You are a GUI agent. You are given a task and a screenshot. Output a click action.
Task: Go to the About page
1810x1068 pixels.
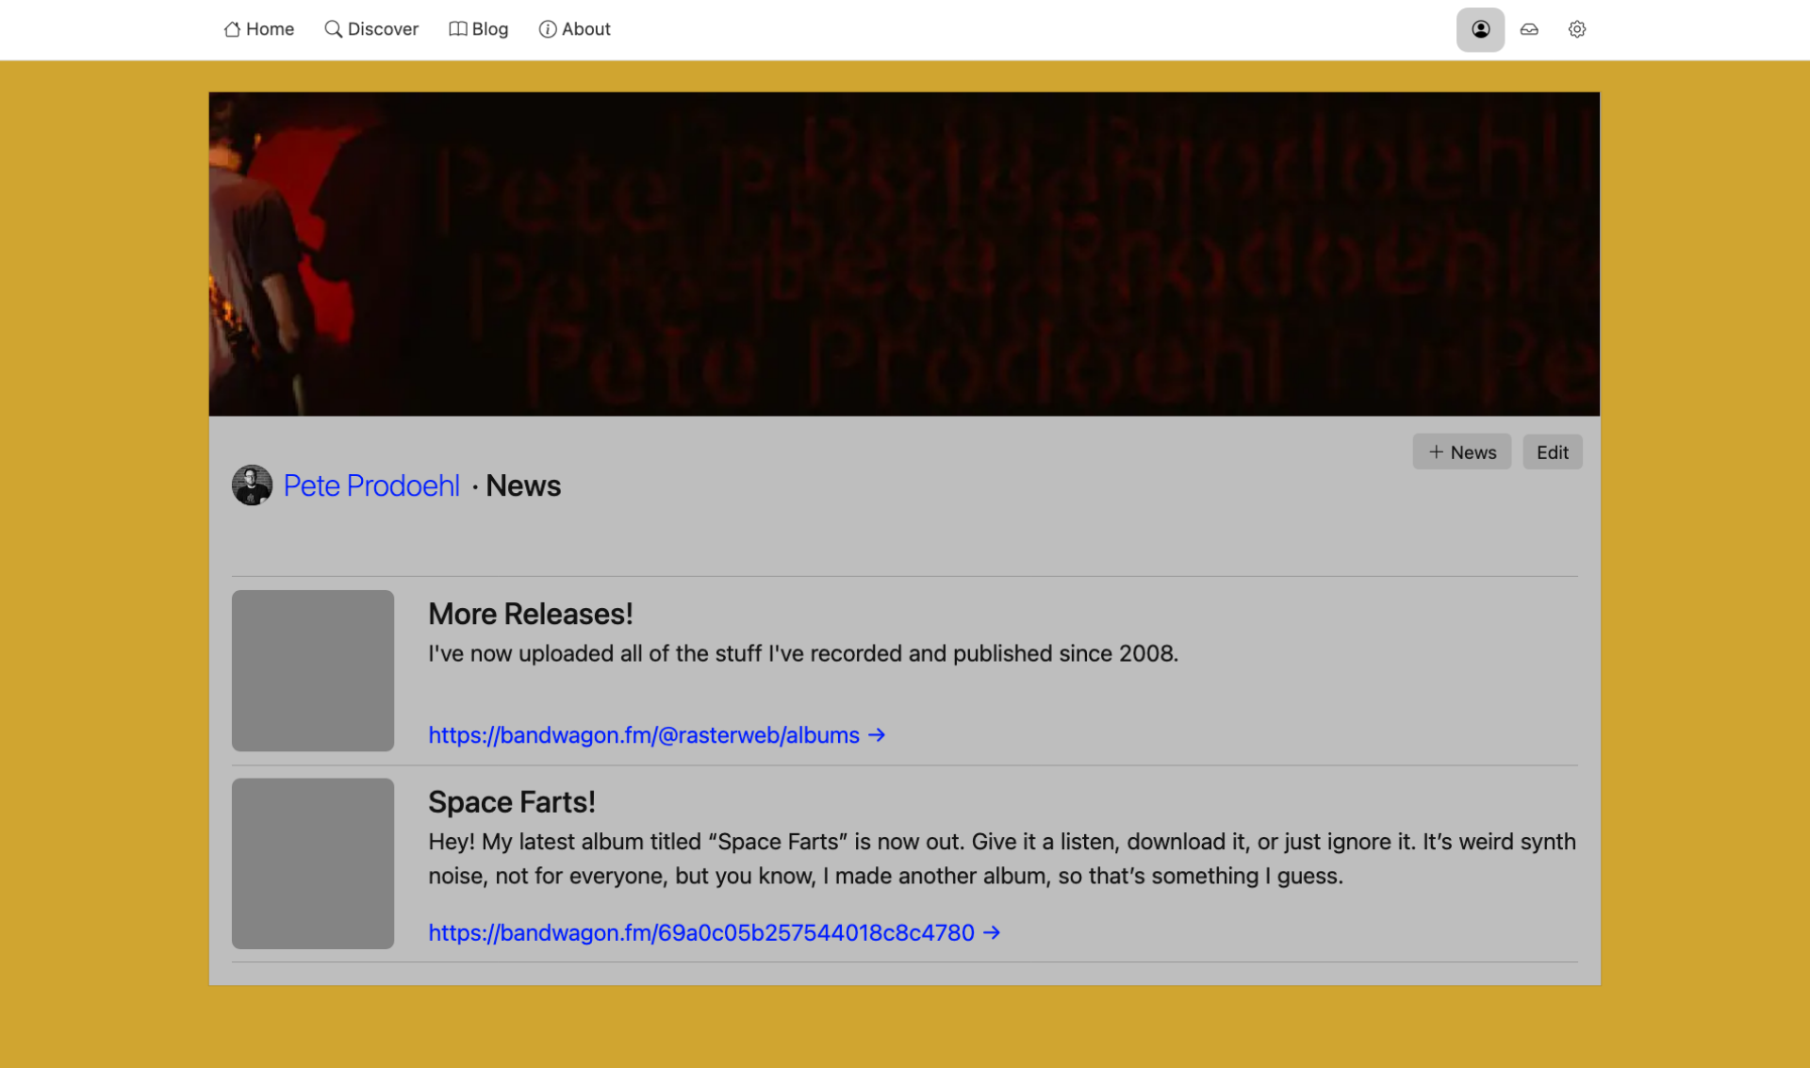click(x=584, y=29)
